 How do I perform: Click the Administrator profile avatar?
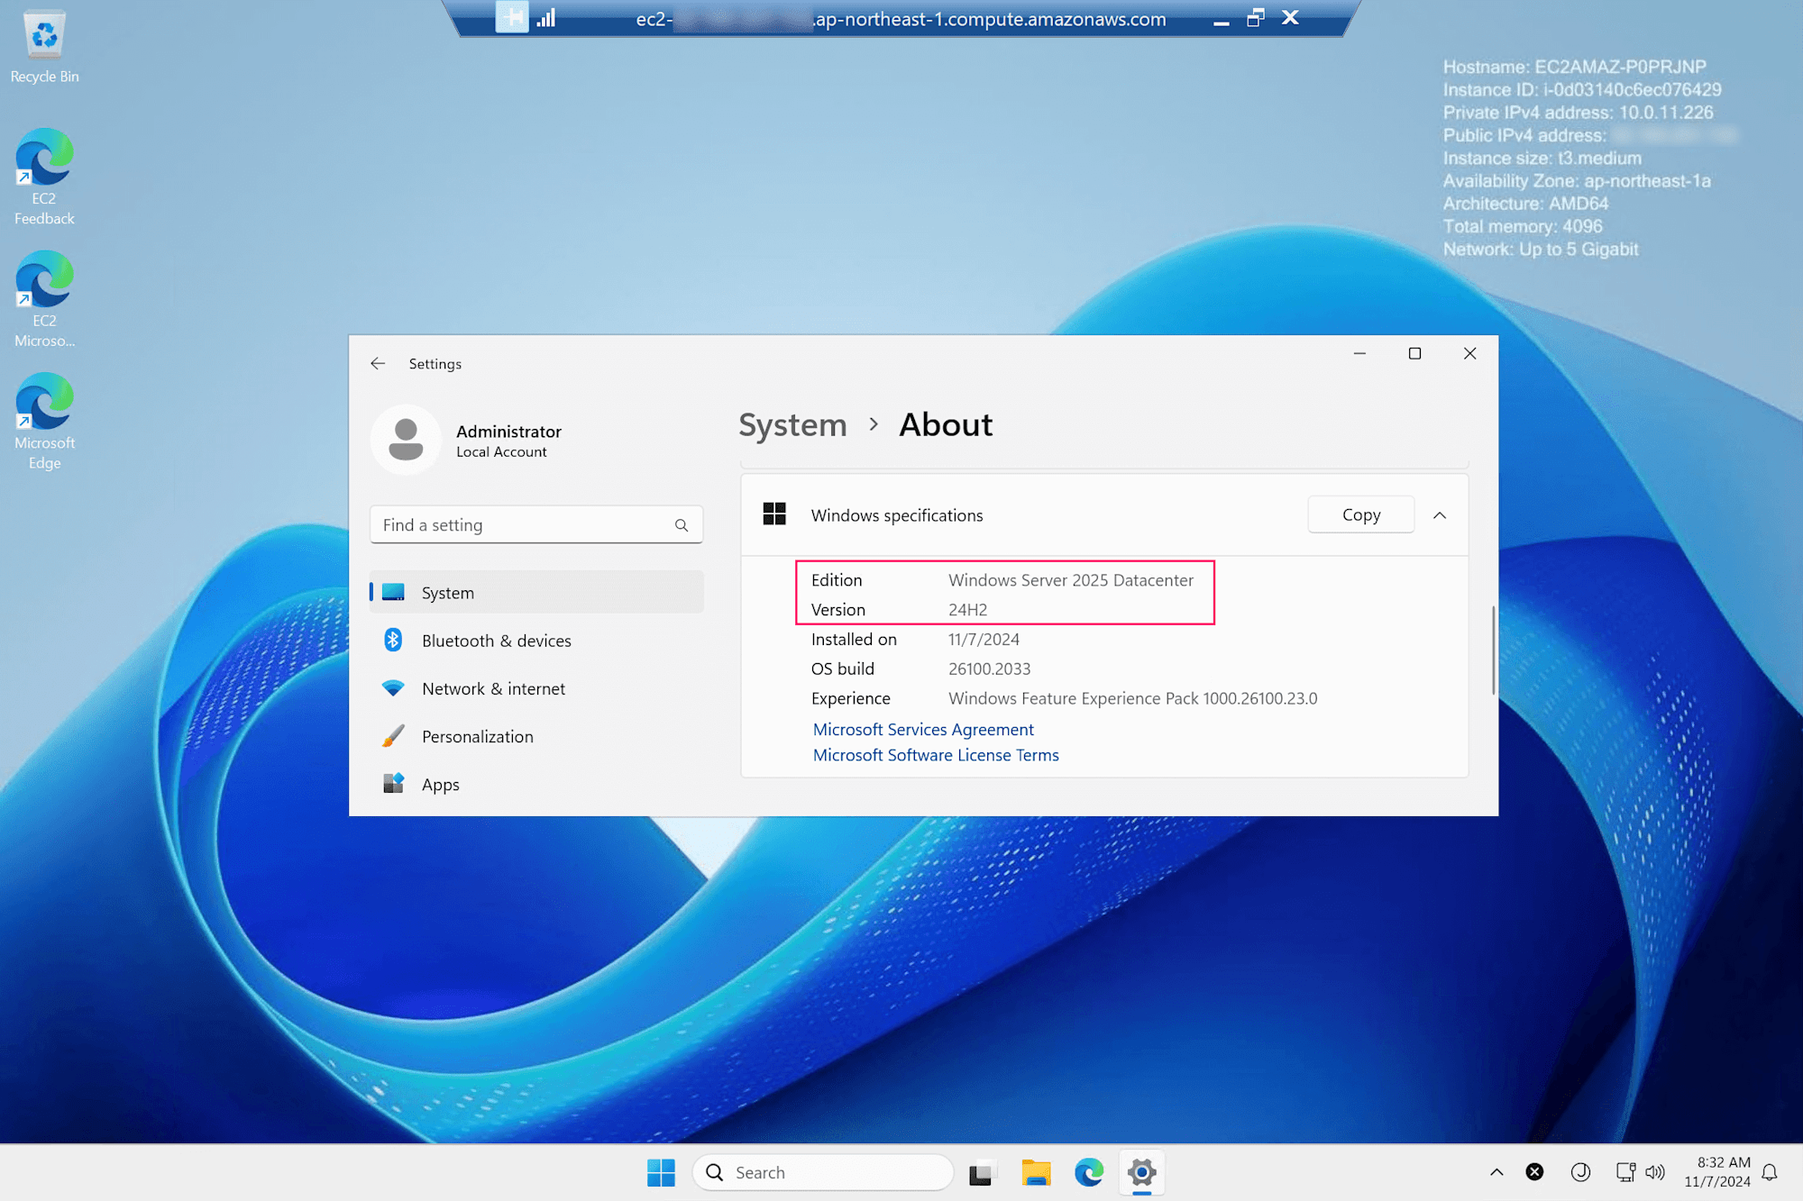(x=406, y=440)
